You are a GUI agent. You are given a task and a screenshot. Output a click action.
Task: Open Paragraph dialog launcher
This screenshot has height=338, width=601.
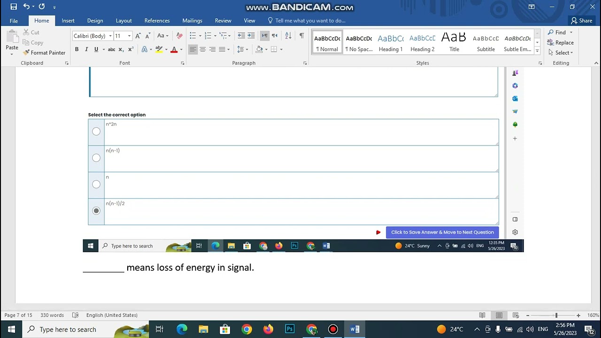tap(305, 63)
